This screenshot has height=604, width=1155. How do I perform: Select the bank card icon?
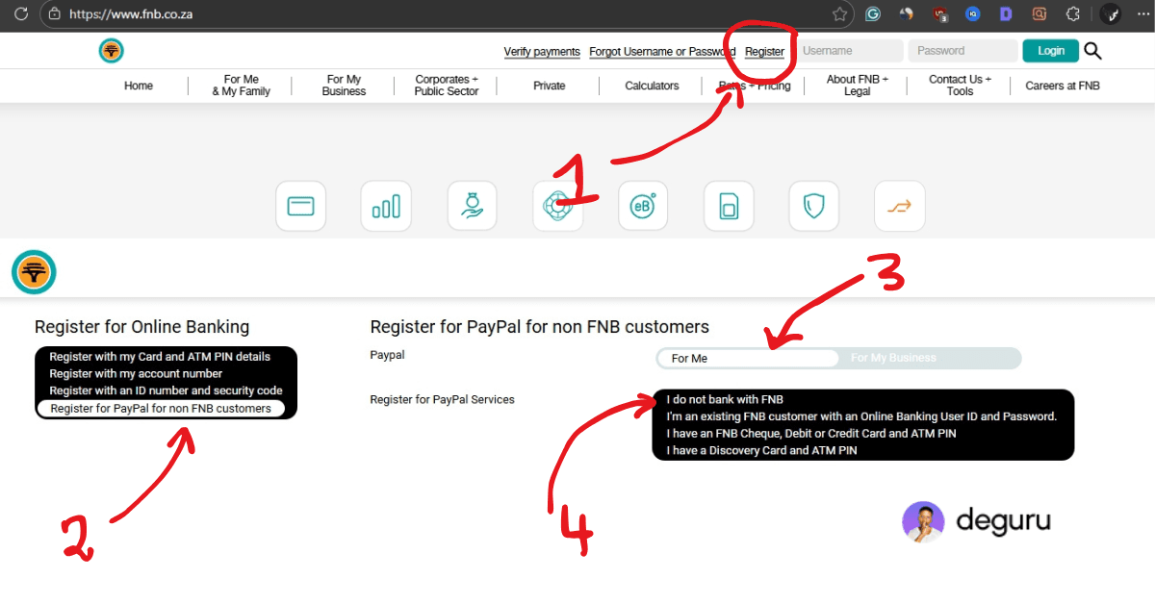point(300,205)
